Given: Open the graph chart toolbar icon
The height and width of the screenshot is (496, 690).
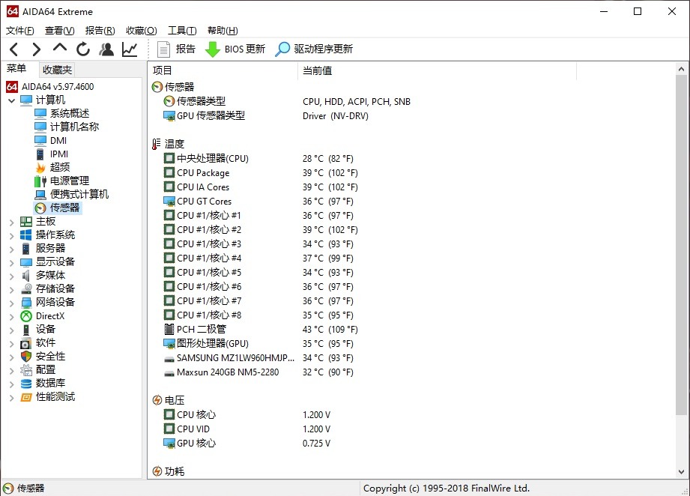Looking at the screenshot, I should (x=130, y=49).
